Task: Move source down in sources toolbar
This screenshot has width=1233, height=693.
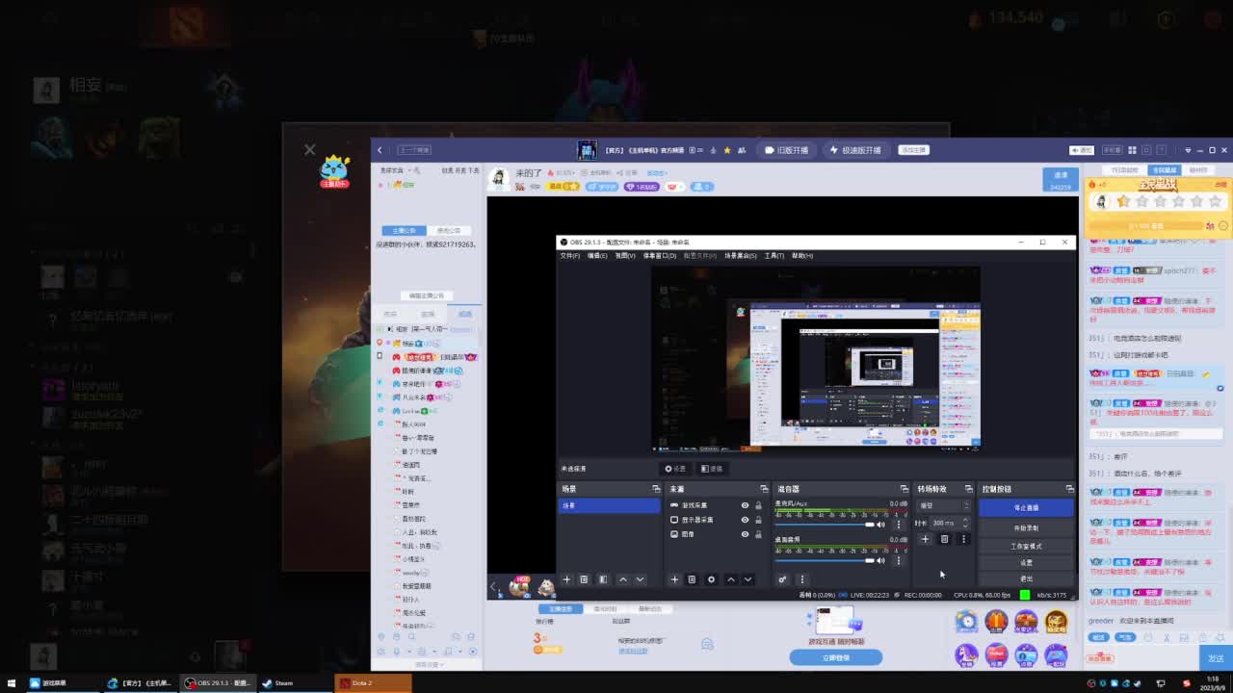Action: 748,579
